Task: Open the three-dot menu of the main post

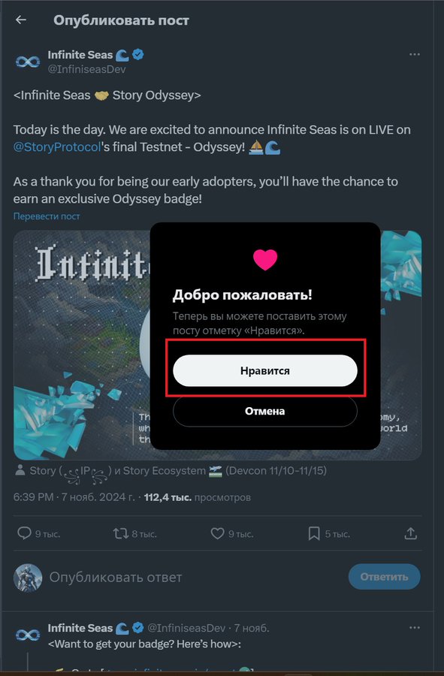Action: pyautogui.click(x=414, y=54)
